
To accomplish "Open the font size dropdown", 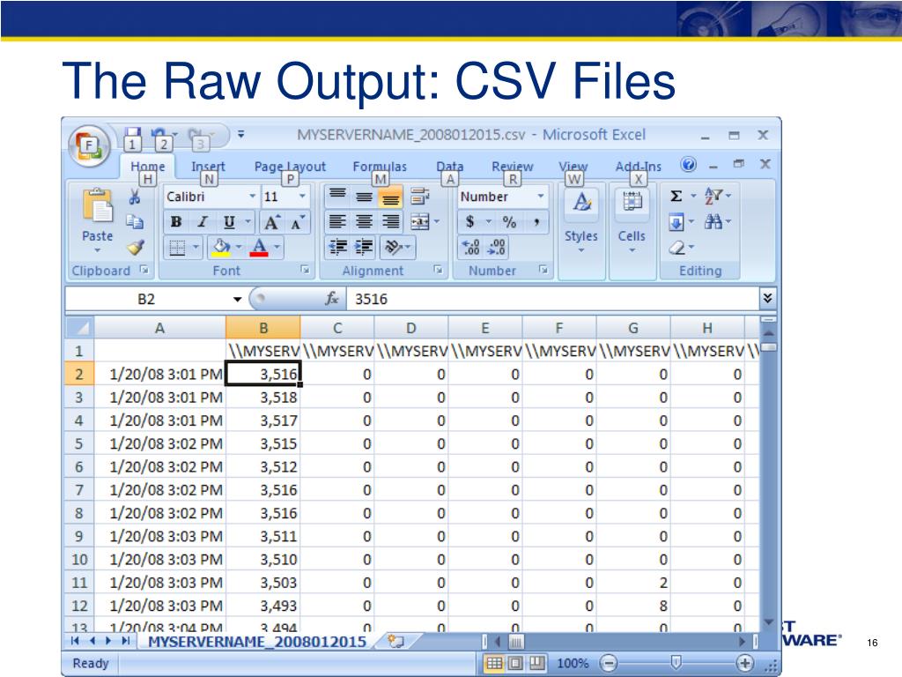I will 302,195.
